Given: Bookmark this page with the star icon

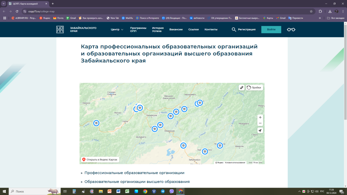Looking at the screenshot, I should click(x=311, y=11).
